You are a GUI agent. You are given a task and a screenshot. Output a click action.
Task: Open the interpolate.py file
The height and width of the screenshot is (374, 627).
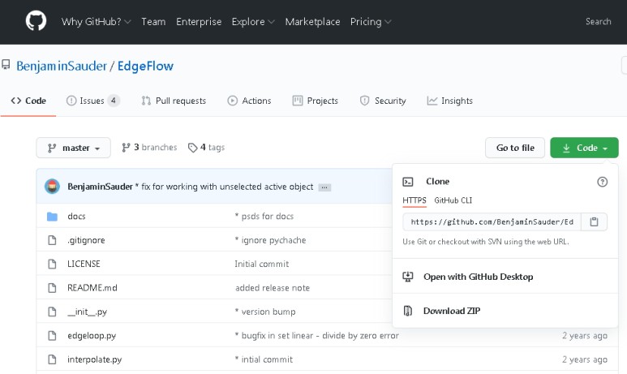[94, 359]
